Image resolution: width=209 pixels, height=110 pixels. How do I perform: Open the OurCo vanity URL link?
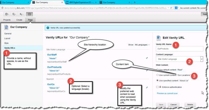[x=51, y=84]
